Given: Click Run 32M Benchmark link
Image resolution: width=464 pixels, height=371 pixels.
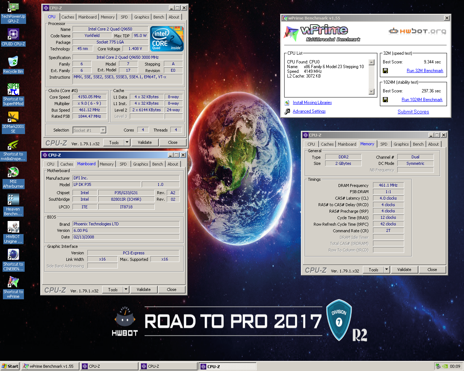Looking at the screenshot, I should [x=425, y=71].
